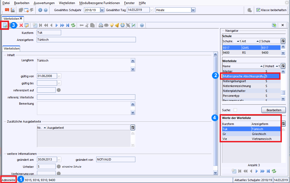Open column chooser for Ausgabetext table

tap(133, 127)
